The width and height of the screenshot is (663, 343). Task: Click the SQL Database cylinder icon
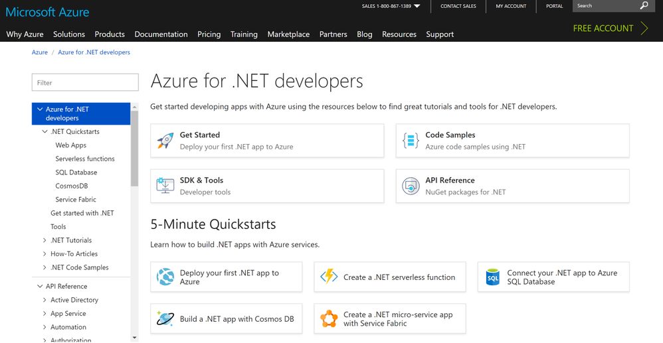(x=492, y=277)
